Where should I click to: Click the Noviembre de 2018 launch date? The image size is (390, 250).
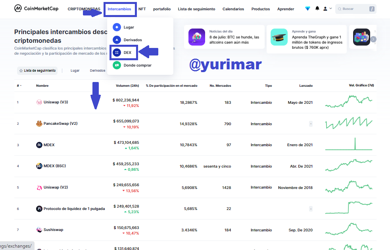[x=295, y=187]
